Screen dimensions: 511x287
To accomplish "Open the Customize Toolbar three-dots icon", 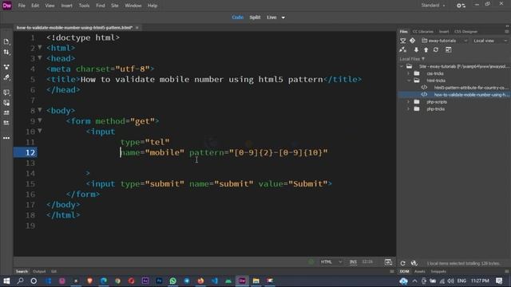I will point(6,138).
